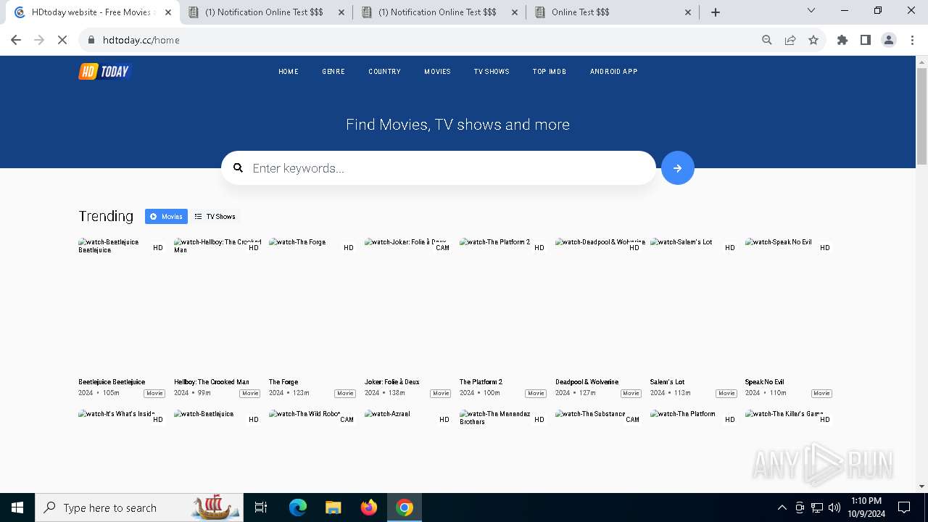
Task: Open a new tab with plus
Action: pyautogui.click(x=716, y=12)
